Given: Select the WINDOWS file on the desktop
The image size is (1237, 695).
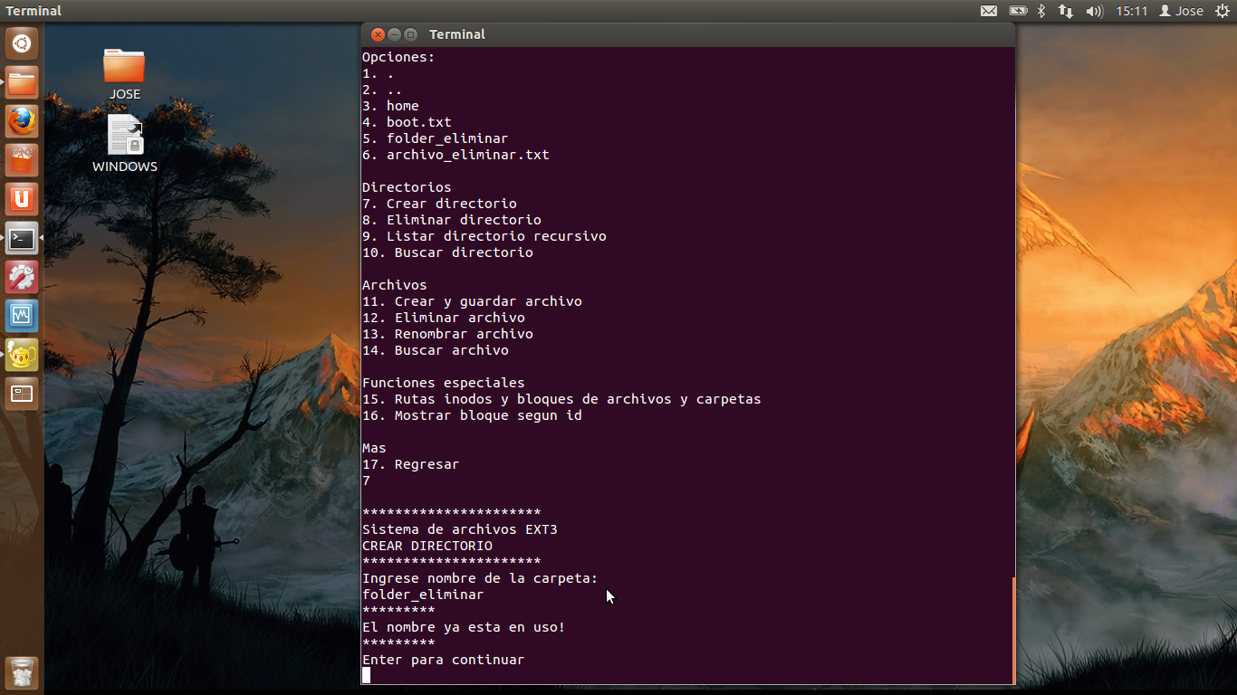Looking at the screenshot, I should point(125,144).
